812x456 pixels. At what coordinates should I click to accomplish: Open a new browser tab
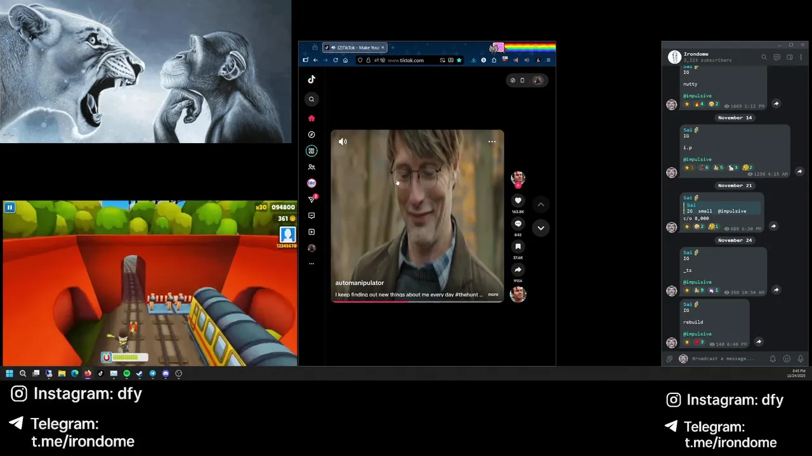[393, 47]
